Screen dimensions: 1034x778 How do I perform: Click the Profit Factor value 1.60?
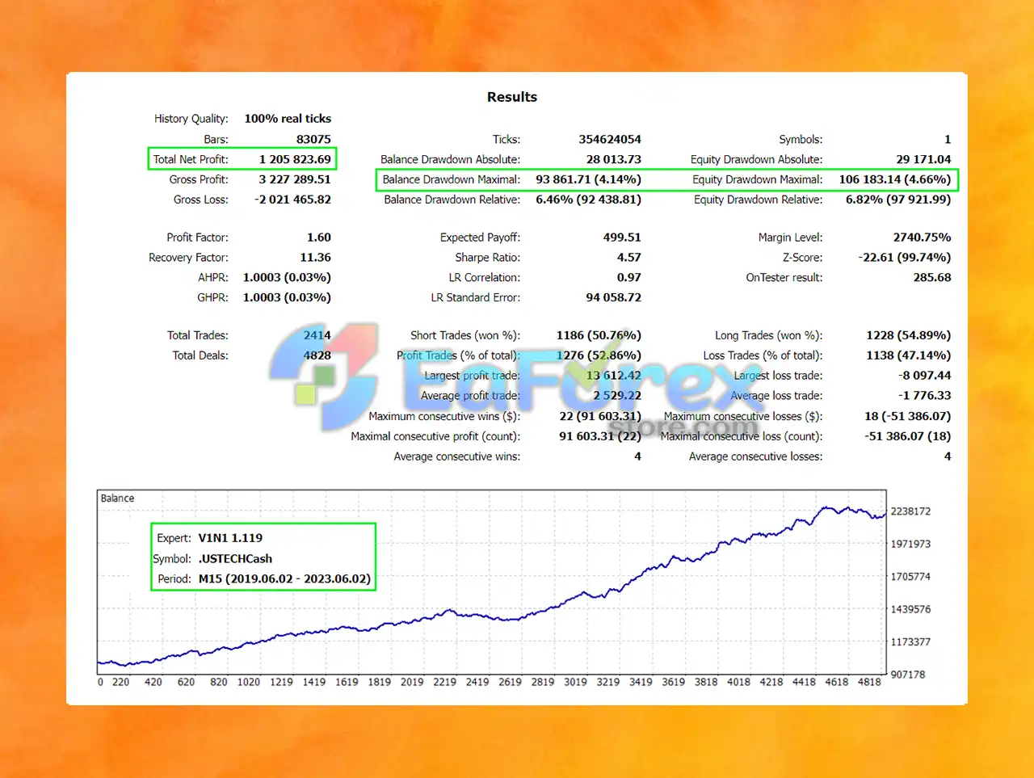pyautogui.click(x=319, y=238)
